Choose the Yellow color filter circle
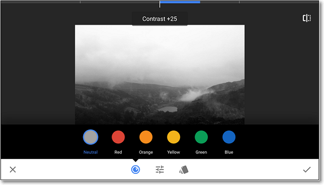This screenshot has width=324, height=185. point(174,137)
